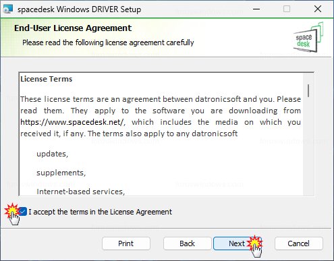
Task: Click the 'supplements,' line in license text
Action: click(61, 173)
